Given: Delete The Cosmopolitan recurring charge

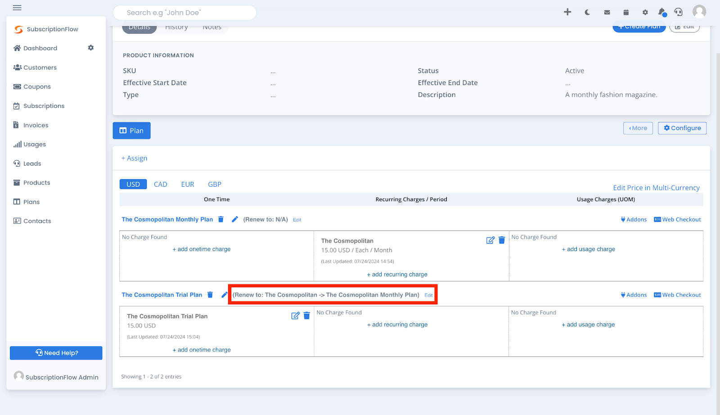Looking at the screenshot, I should point(502,240).
